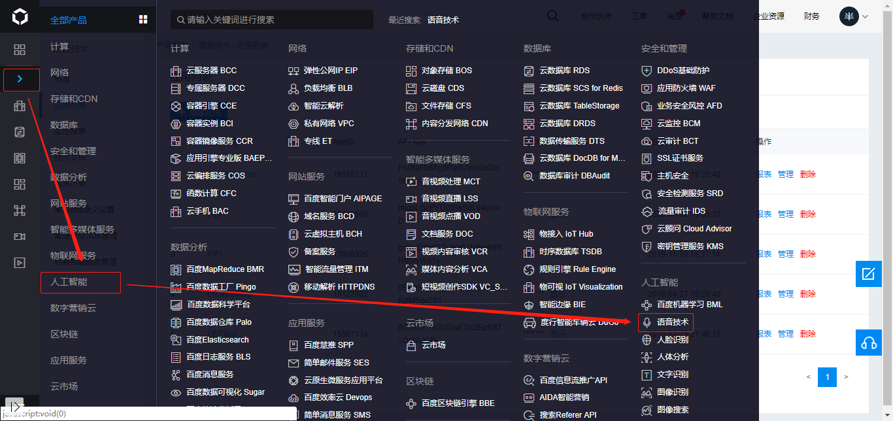Open 工单 in top navigation
Viewport: 893px width, 421px height.
click(x=639, y=16)
